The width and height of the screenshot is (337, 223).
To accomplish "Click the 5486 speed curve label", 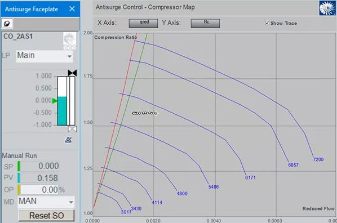I will pos(214,187).
